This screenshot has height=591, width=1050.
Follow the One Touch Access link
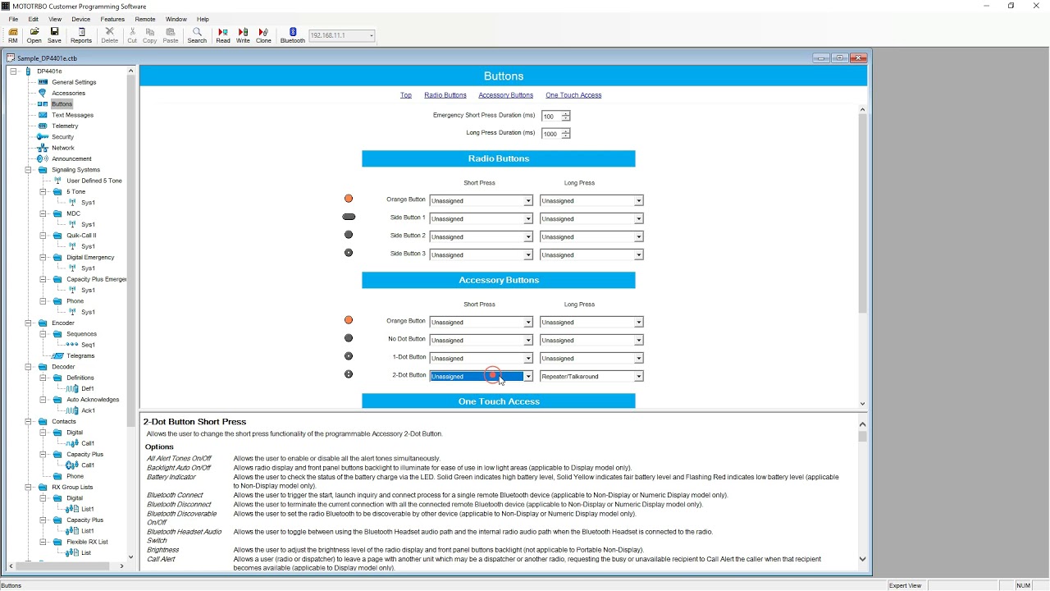[573, 95]
